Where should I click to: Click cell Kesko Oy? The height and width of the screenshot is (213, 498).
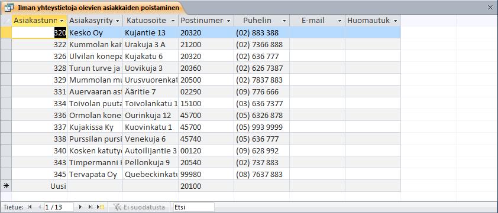pos(95,32)
